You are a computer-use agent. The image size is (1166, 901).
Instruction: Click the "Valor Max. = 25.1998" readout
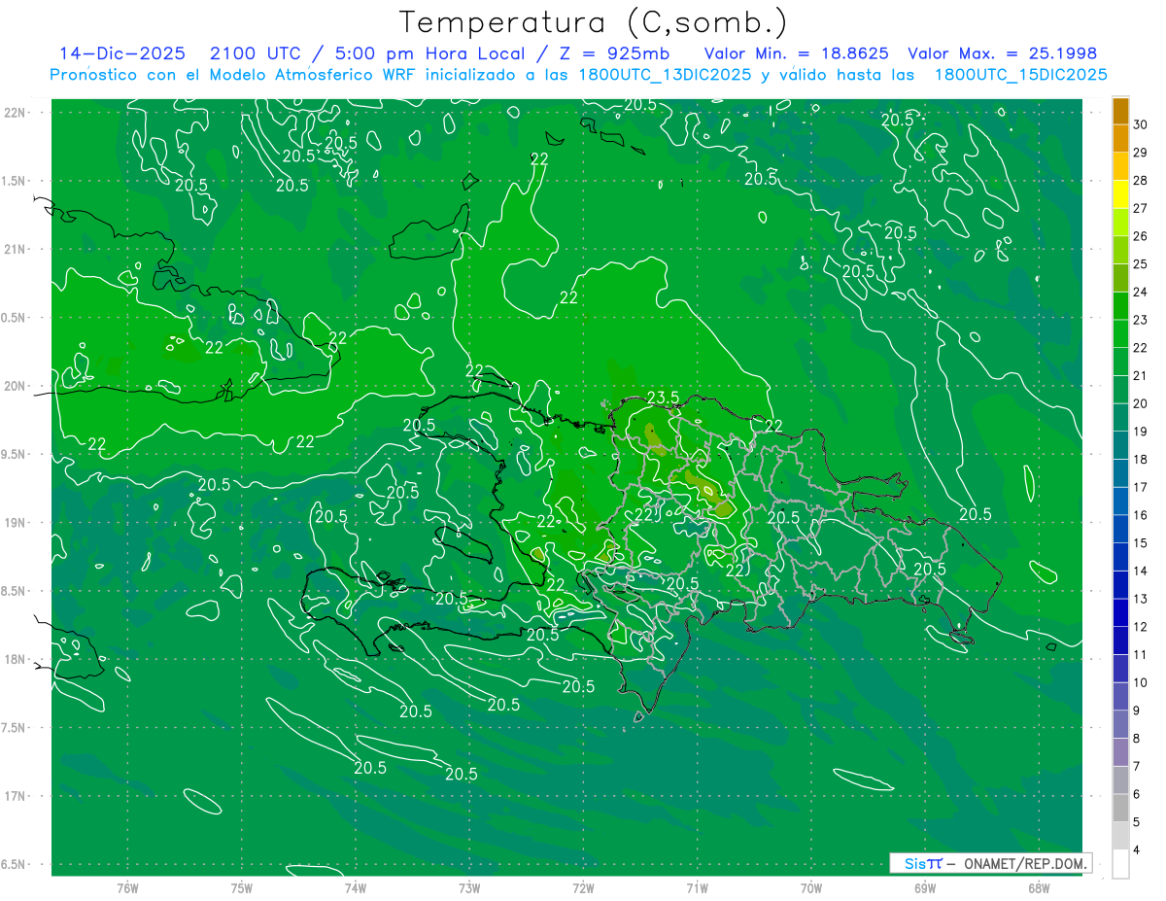[1003, 53]
